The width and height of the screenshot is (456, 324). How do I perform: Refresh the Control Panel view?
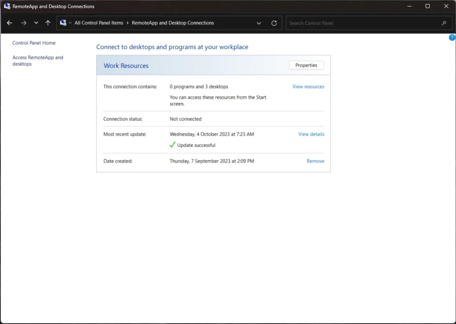(x=274, y=23)
